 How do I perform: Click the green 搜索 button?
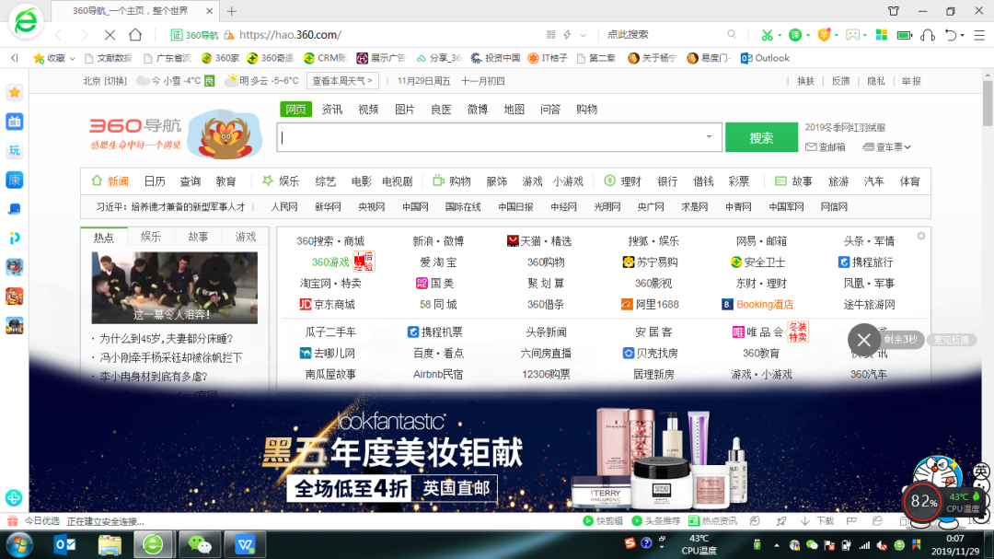(x=761, y=138)
